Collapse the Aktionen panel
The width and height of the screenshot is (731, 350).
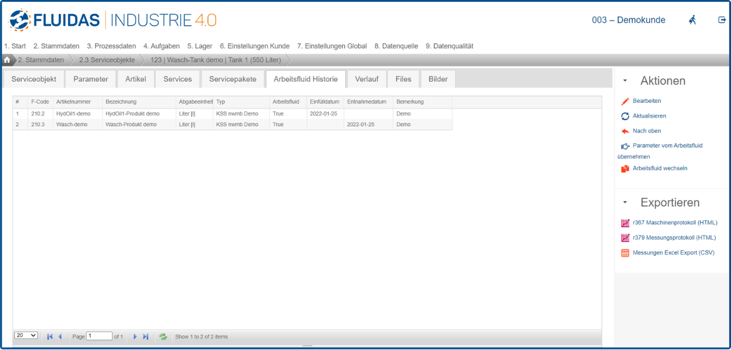(625, 81)
